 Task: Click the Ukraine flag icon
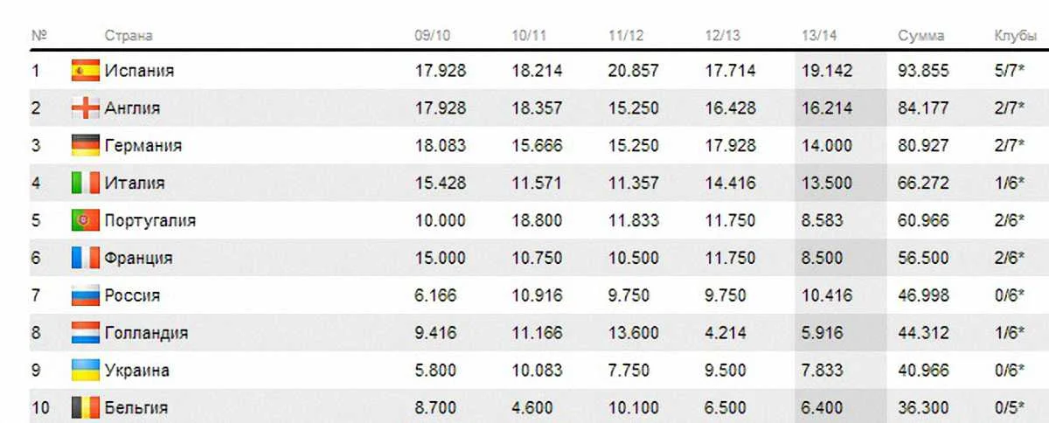86,371
